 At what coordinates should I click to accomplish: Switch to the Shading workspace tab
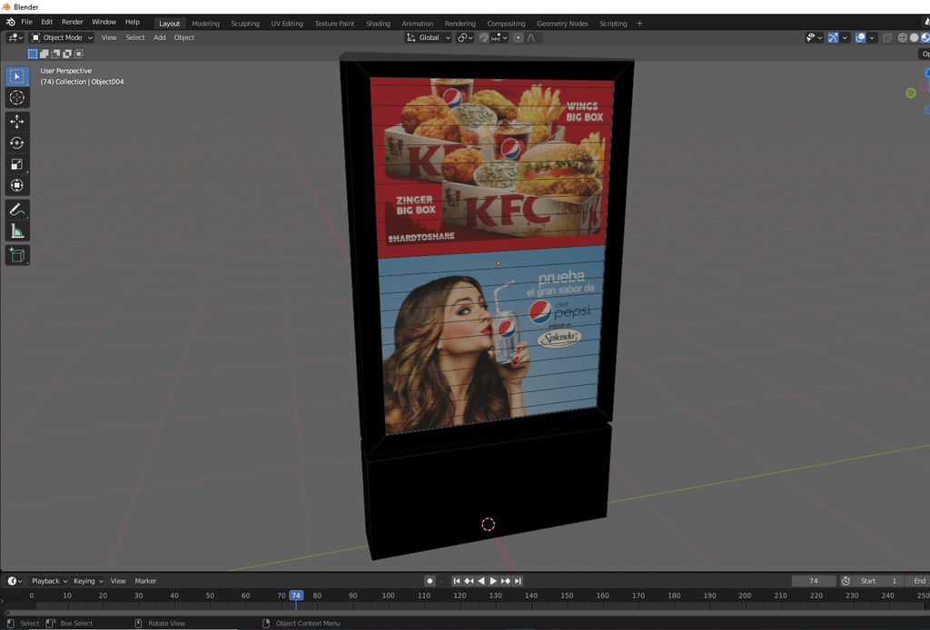tap(378, 24)
